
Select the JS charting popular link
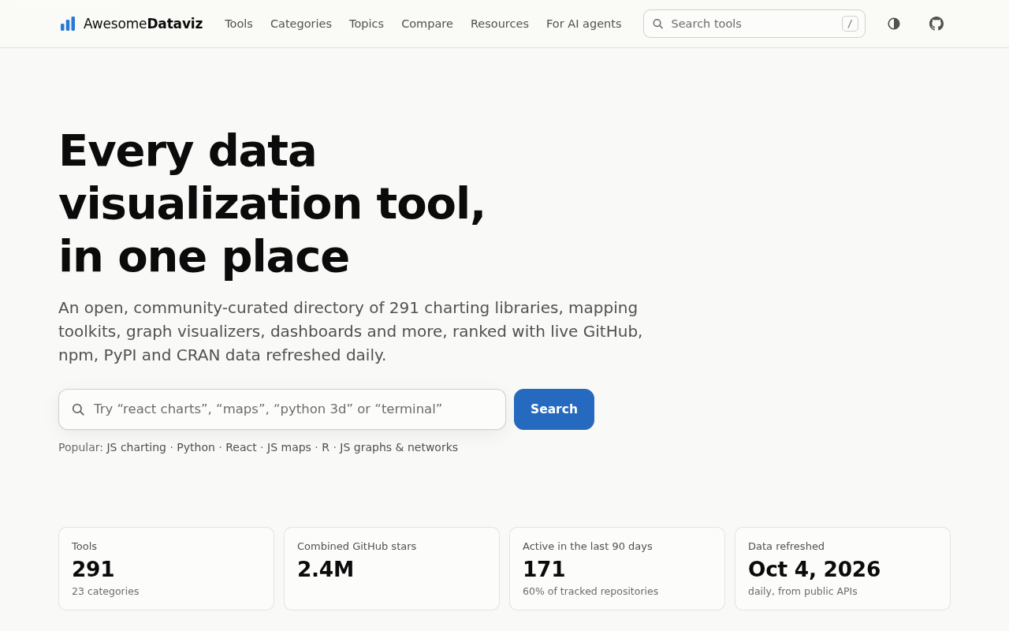(136, 447)
